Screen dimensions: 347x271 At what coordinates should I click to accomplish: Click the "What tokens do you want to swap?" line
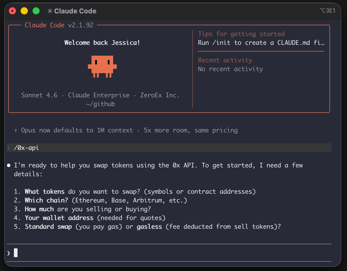(x=135, y=191)
